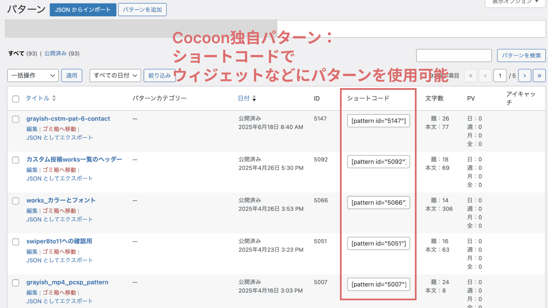548x308 pixels.
Task: Check the grayish-cstm-pat-6-contact row checkbox
Action: pos(16,119)
